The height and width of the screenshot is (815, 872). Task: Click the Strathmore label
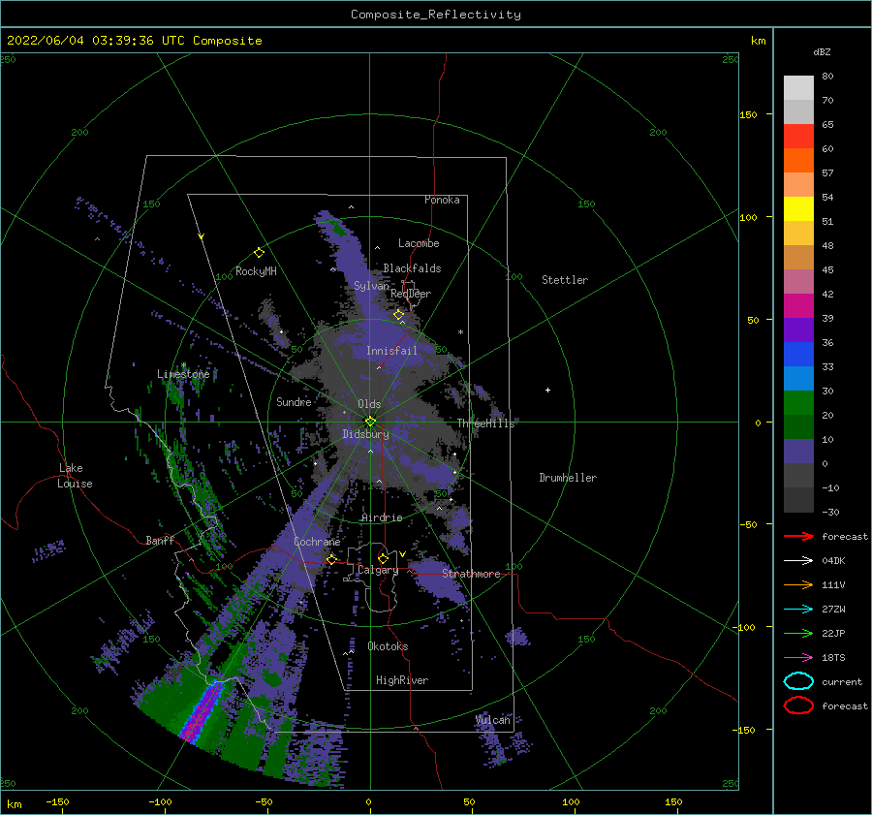point(471,574)
